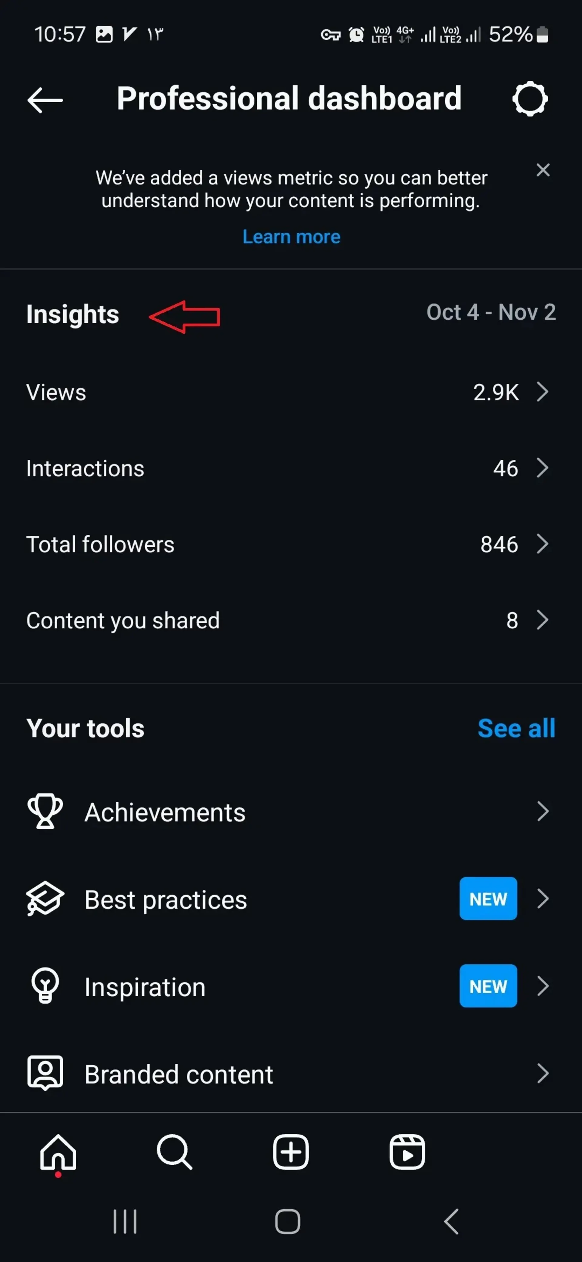
Task: Tap Android home navigation button
Action: pos(288,1221)
